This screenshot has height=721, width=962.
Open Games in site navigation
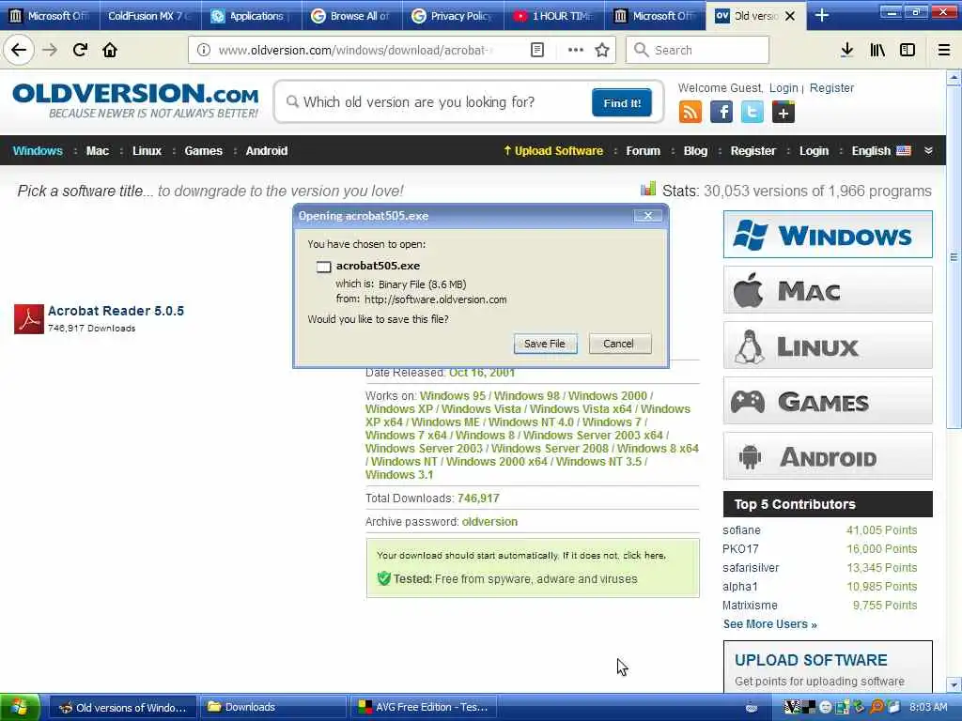pos(203,151)
